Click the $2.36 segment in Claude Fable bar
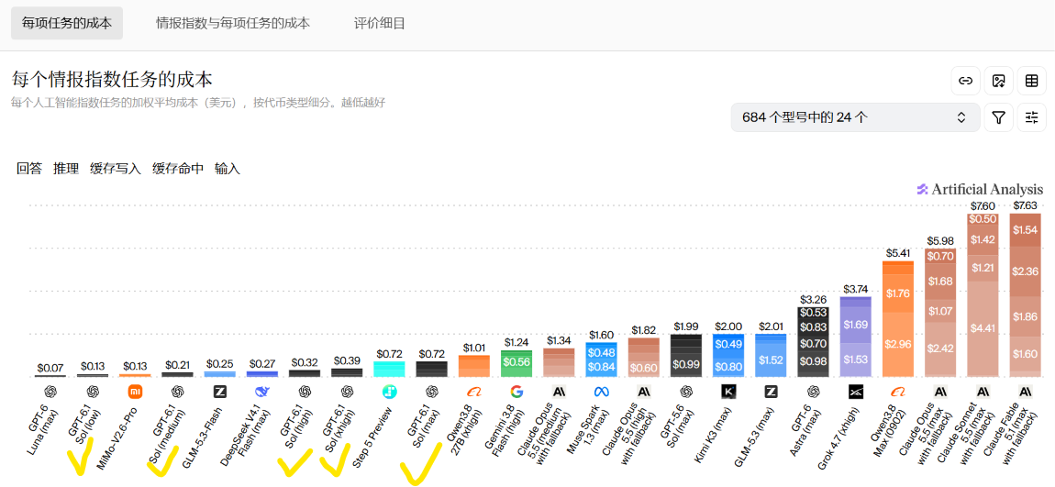The height and width of the screenshot is (487, 1055). coord(1025,271)
